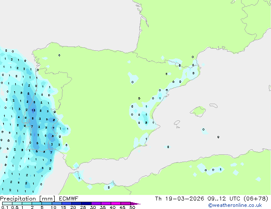This screenshot has height=209, width=271.
Task: Click Menorca island outline on the map
Action: pos(213,105)
